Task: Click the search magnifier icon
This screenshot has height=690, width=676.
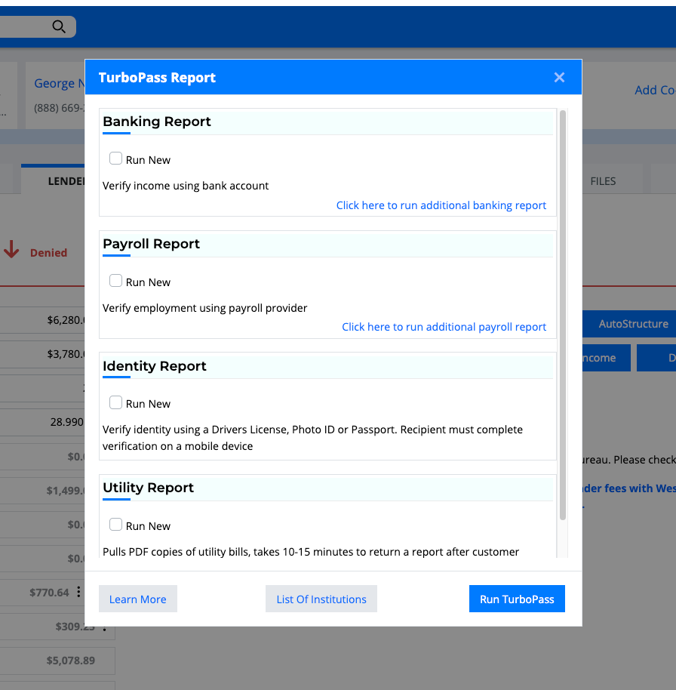Action: (x=59, y=27)
